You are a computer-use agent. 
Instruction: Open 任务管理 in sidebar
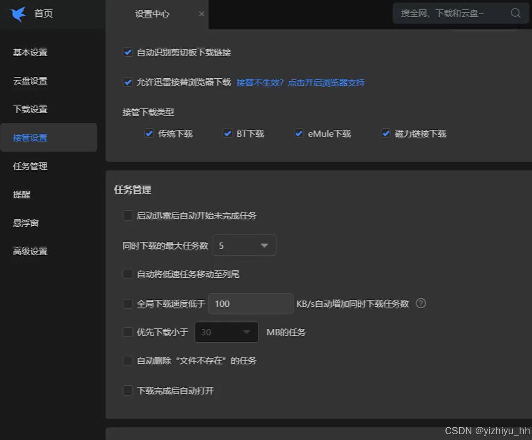(30, 166)
